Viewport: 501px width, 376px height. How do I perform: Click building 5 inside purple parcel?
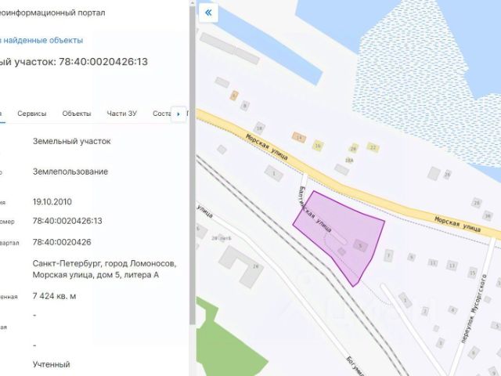[x=361, y=245]
